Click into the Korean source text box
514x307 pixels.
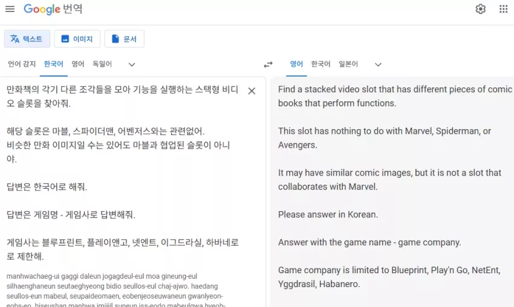pyautogui.click(x=123, y=172)
